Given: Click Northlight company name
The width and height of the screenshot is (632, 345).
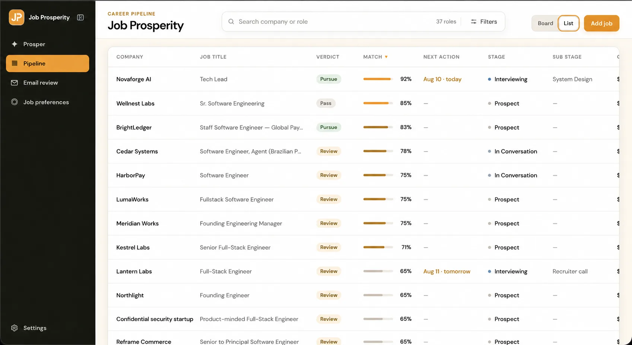Looking at the screenshot, I should (x=130, y=295).
